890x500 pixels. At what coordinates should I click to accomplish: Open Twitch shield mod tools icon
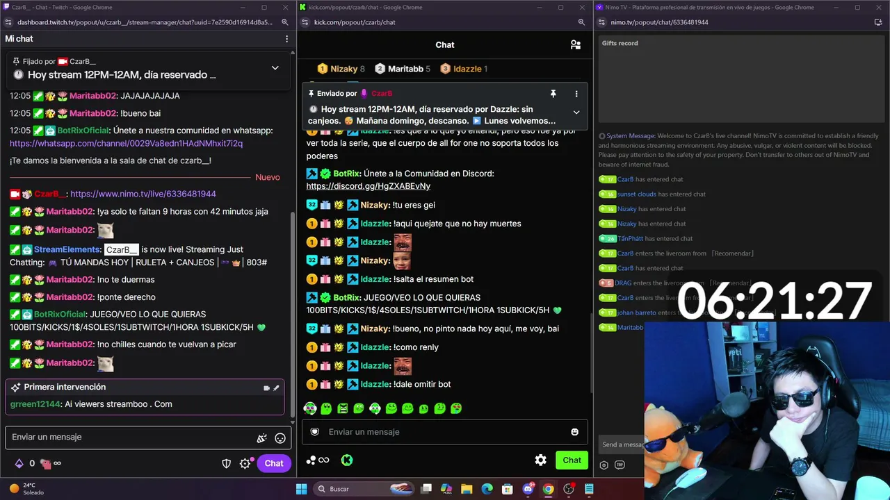pos(226,463)
